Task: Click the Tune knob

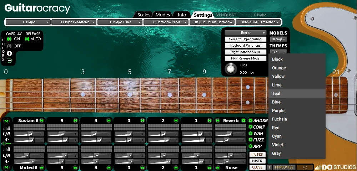Action: 231,69
